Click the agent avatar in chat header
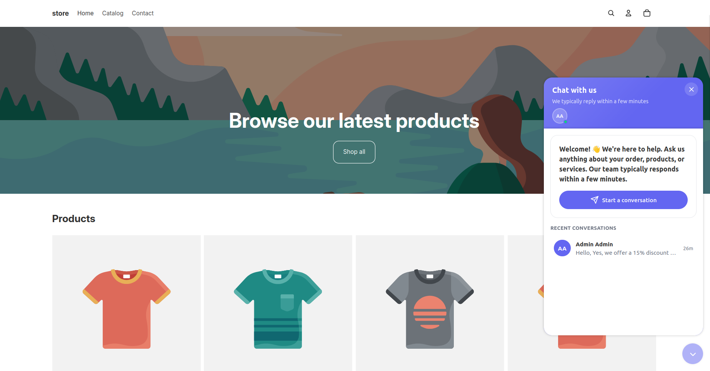This screenshot has height=371, width=710. click(x=560, y=116)
